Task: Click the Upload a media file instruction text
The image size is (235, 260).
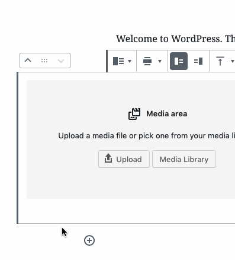Action: click(147, 136)
